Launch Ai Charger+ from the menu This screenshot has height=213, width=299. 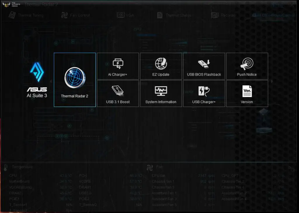click(x=118, y=66)
